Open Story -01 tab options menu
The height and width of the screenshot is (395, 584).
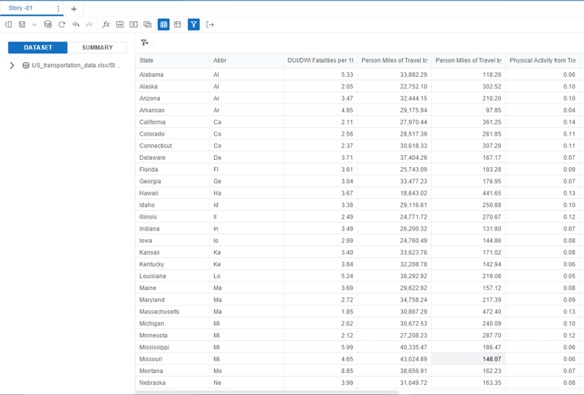58,8
